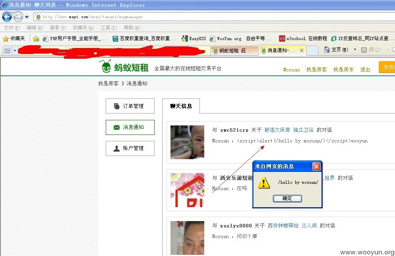Click the 蚂蚁短租 ant logo

coord(124,67)
